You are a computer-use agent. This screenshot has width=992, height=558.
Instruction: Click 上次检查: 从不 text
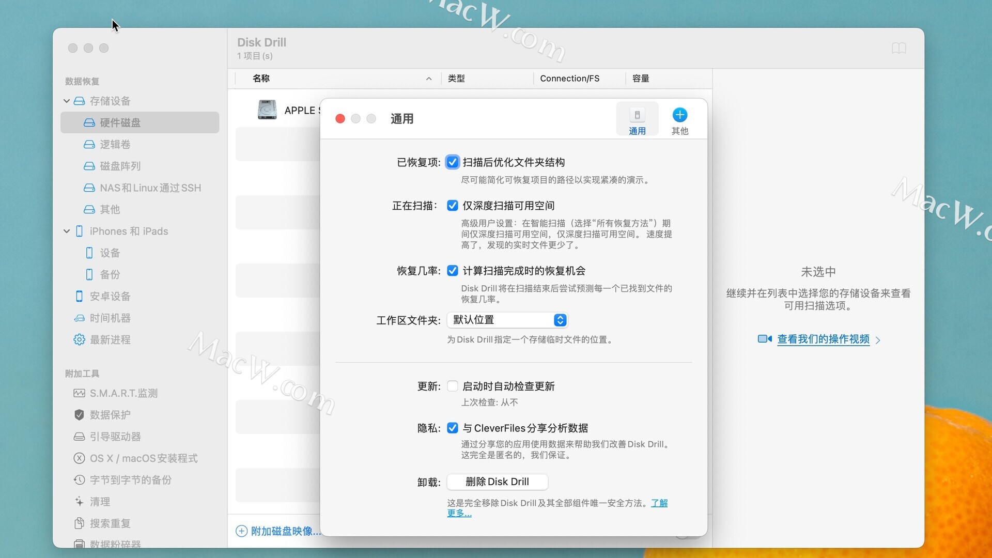pos(489,402)
